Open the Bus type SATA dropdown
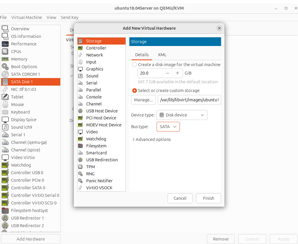 (168, 127)
